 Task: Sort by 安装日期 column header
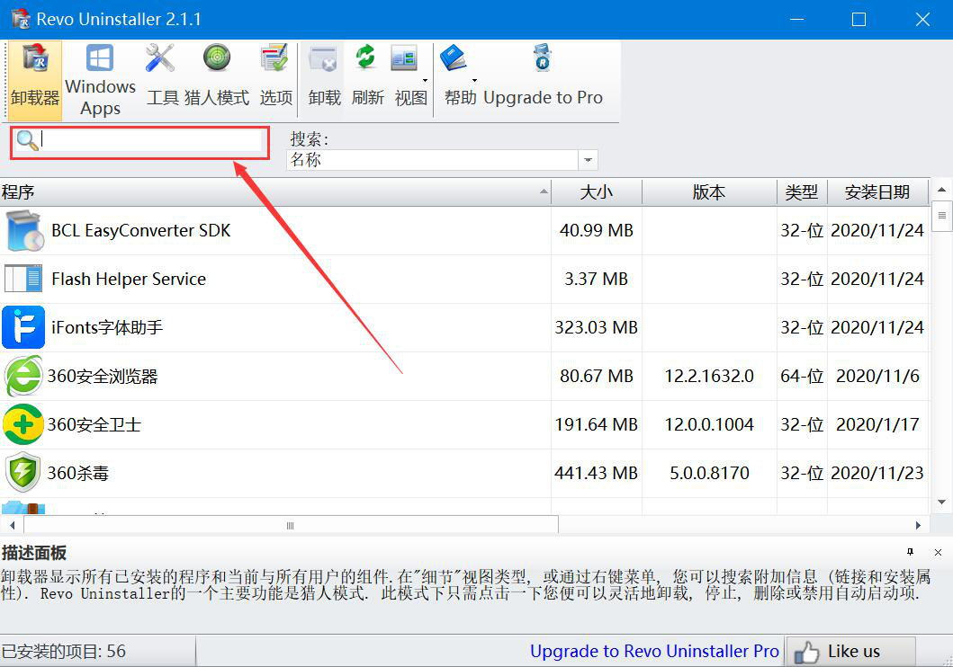877,192
